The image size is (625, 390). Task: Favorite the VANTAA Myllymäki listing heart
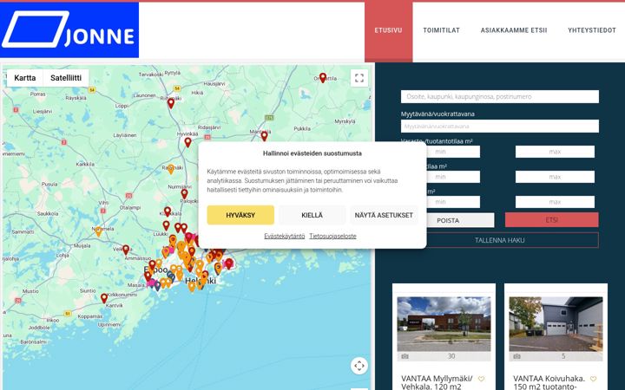tap(481, 379)
